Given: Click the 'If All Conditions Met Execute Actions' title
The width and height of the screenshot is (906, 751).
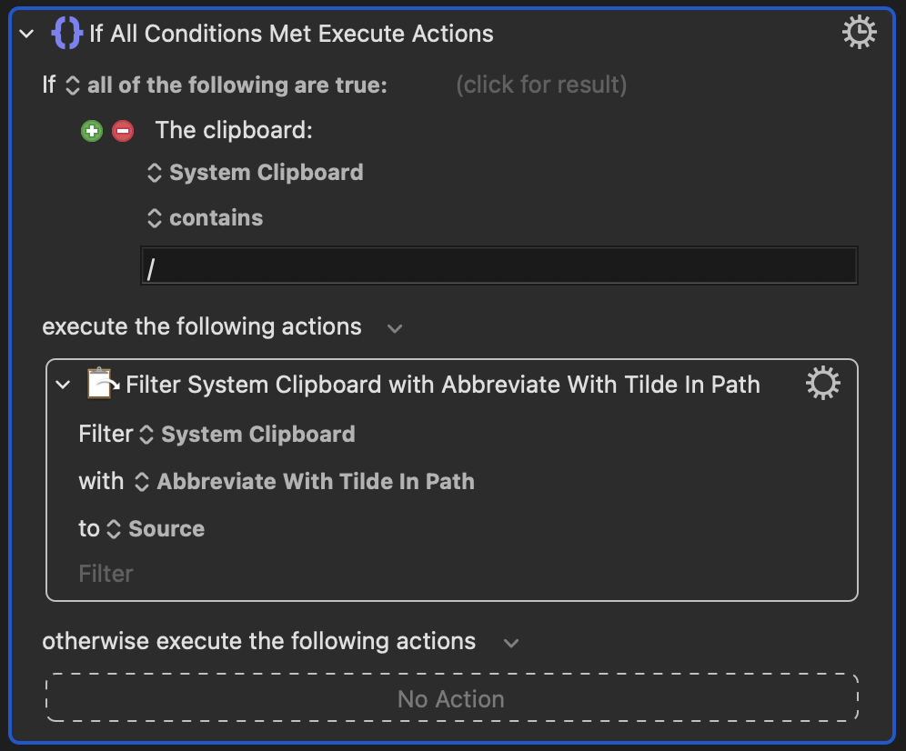Looking at the screenshot, I should click(291, 34).
